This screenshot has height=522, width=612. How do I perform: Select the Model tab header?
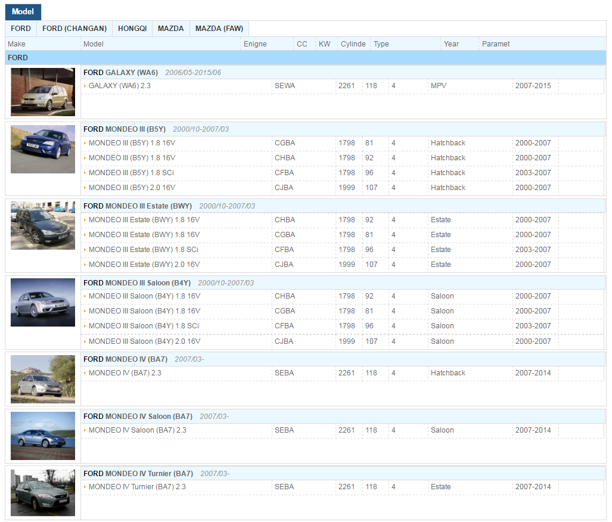point(23,12)
